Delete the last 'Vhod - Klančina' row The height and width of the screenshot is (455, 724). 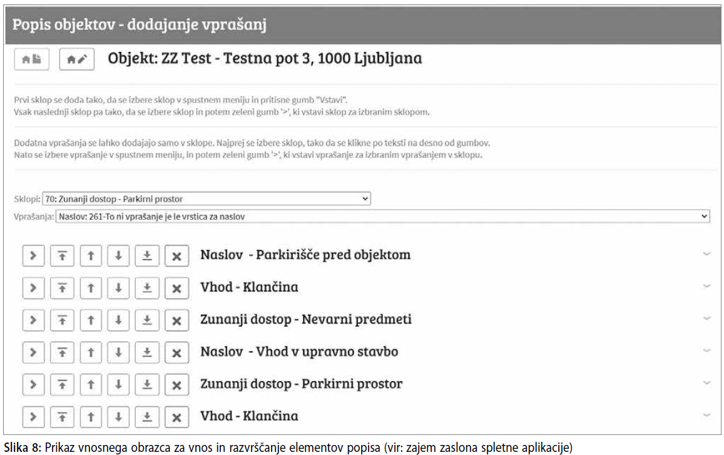(x=176, y=417)
